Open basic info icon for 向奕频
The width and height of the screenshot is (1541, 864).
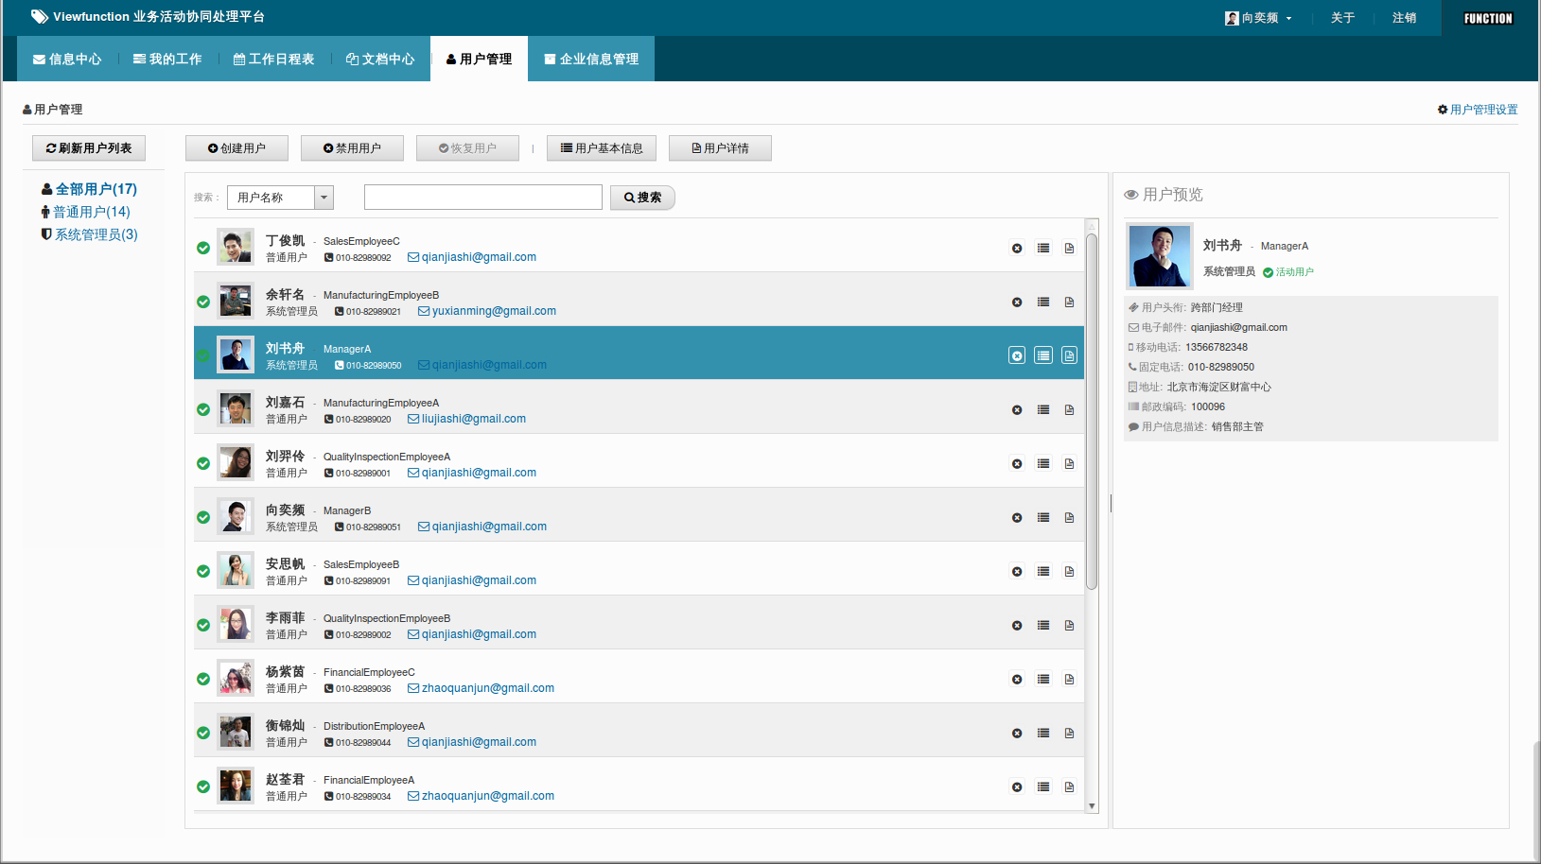click(x=1043, y=518)
